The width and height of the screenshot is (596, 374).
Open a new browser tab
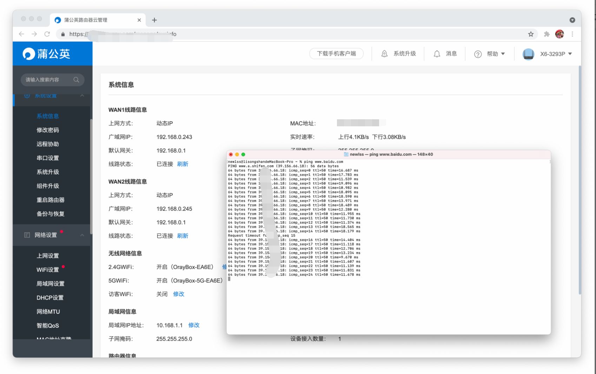154,20
